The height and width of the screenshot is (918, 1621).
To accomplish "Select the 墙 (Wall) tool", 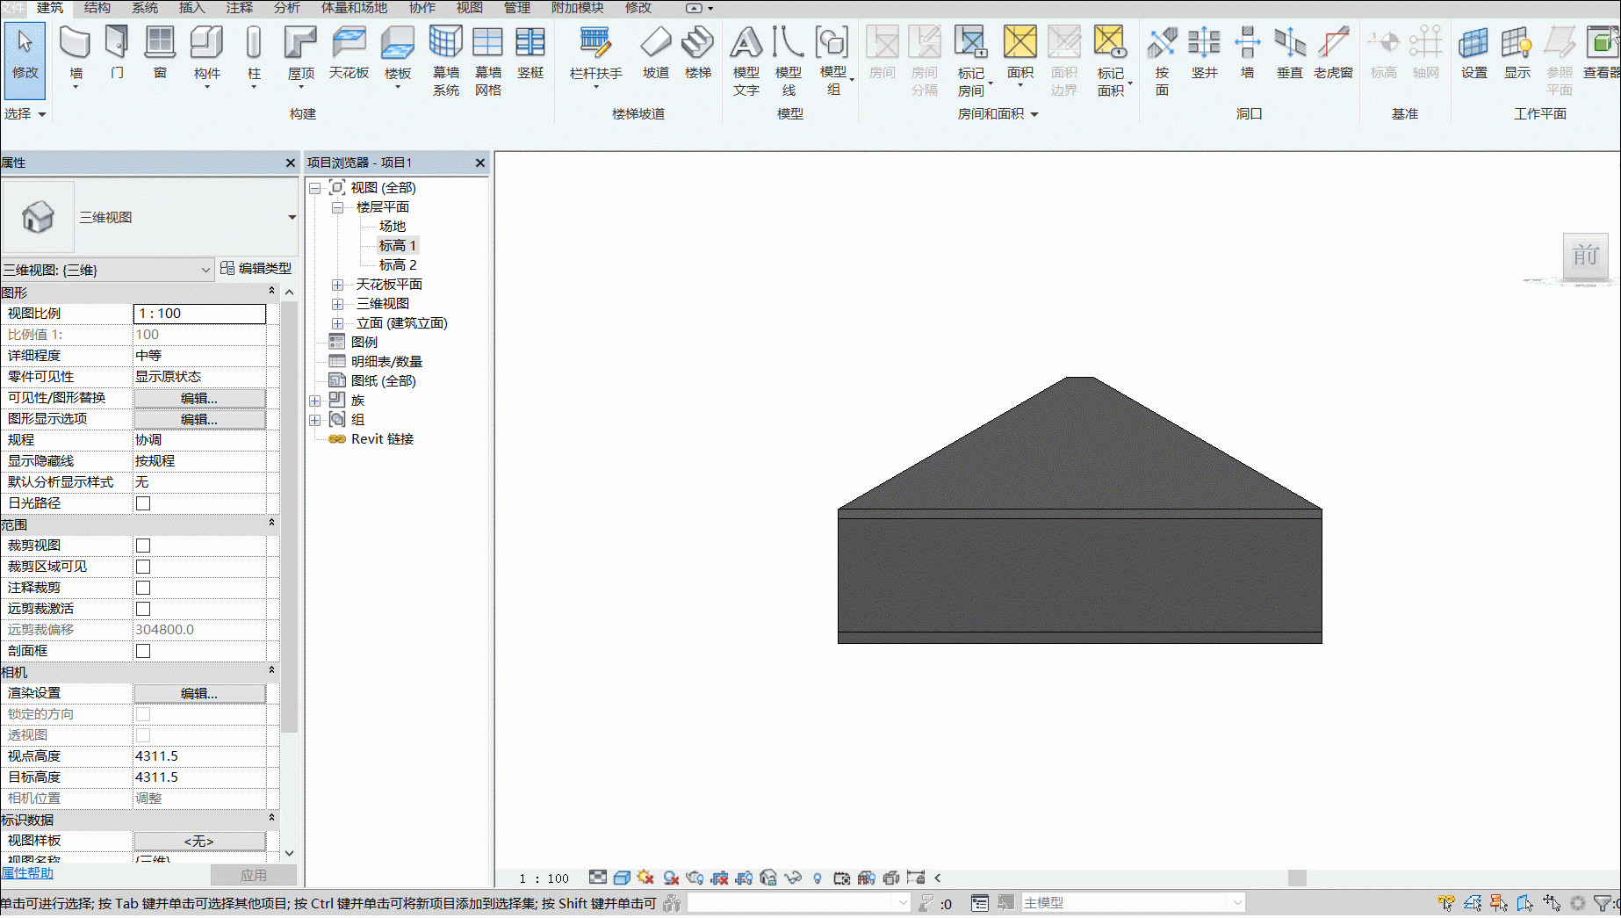I will [x=76, y=56].
